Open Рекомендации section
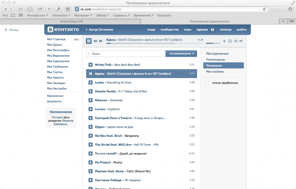This screenshot has width=296, height=189. 216,60
